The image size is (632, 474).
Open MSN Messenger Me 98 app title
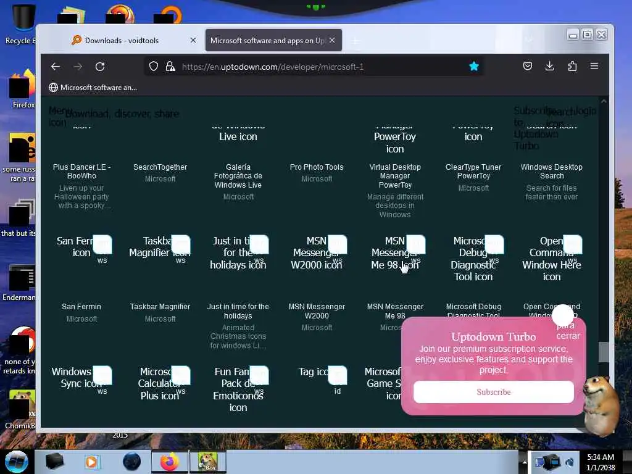(395, 311)
